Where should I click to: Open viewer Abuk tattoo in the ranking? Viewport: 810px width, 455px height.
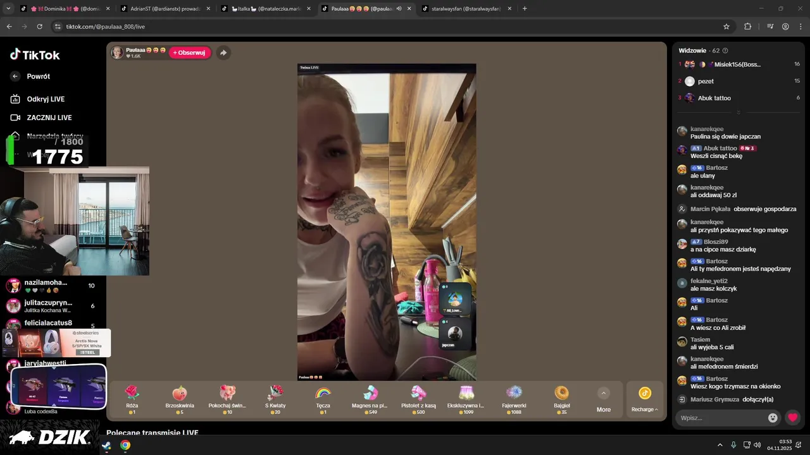714,98
